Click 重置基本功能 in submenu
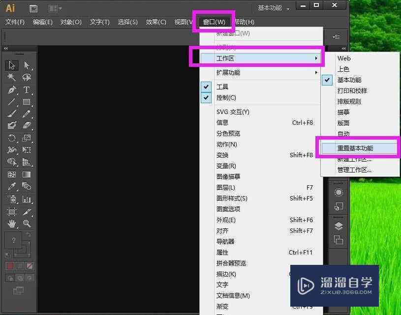401x315 pixels. (x=359, y=148)
